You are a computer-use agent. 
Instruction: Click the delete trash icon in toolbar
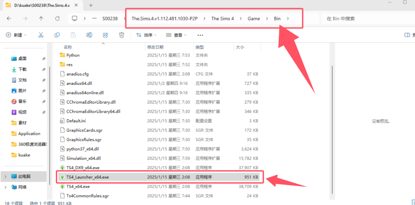coord(121,35)
